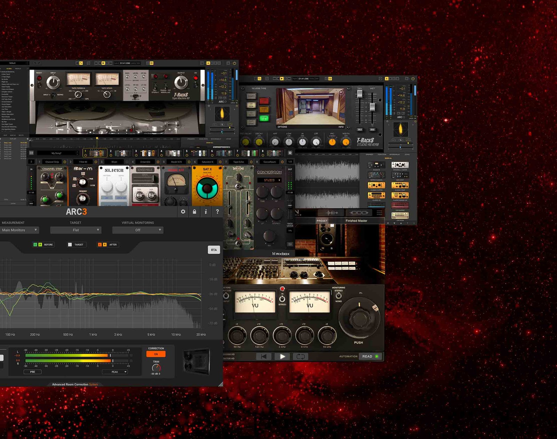Click the ARC3 lock icon
The image size is (557, 439).
(195, 212)
